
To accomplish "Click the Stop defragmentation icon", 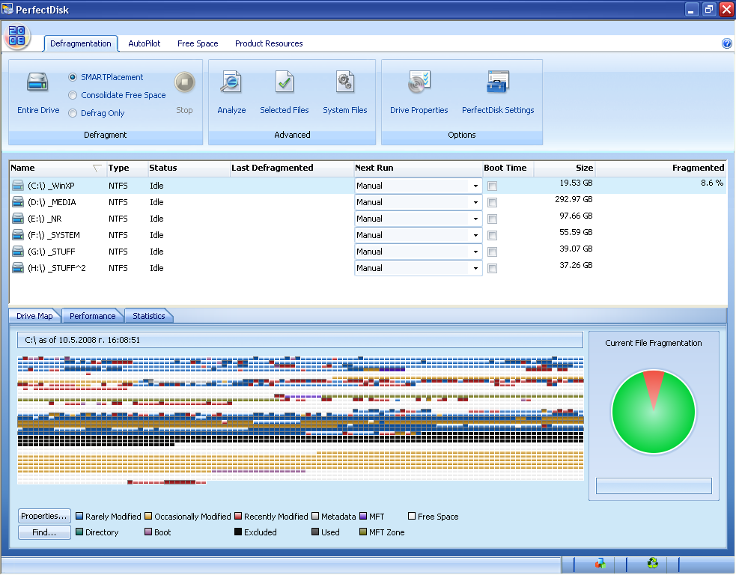I will pos(184,82).
